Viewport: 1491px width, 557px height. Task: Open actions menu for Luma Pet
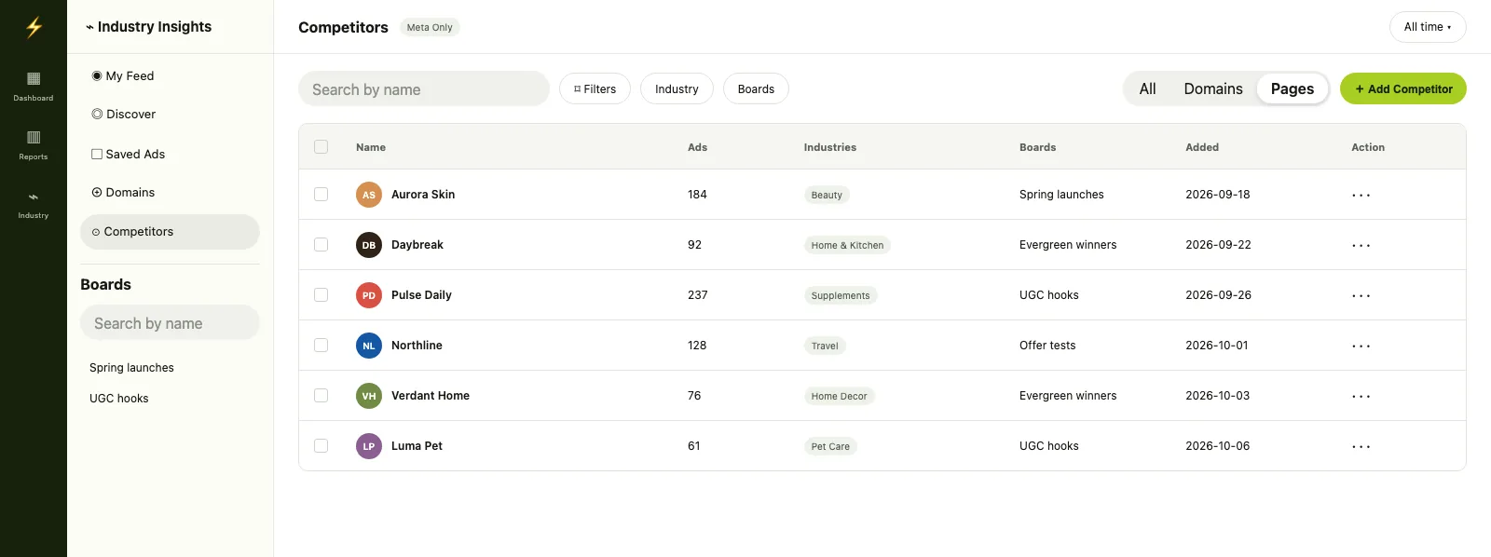coord(1361,446)
